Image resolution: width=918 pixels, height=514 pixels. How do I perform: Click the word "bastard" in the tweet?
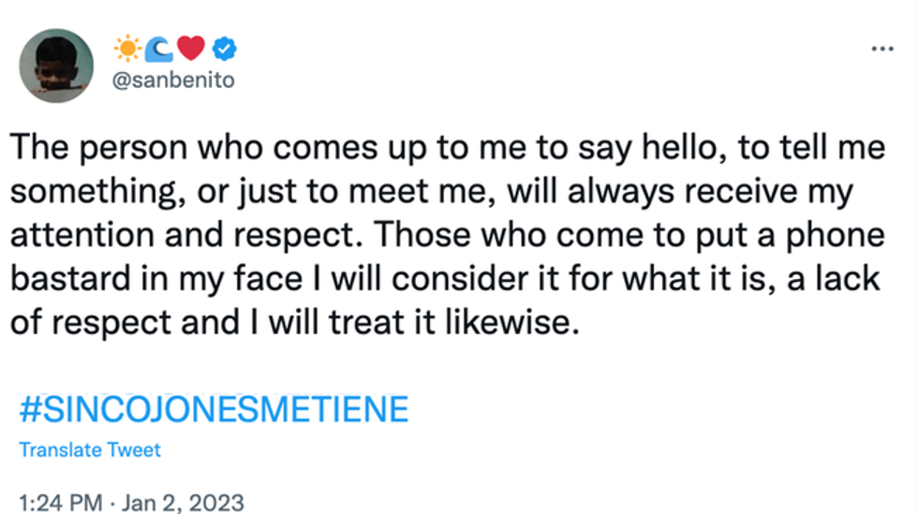[64, 279]
